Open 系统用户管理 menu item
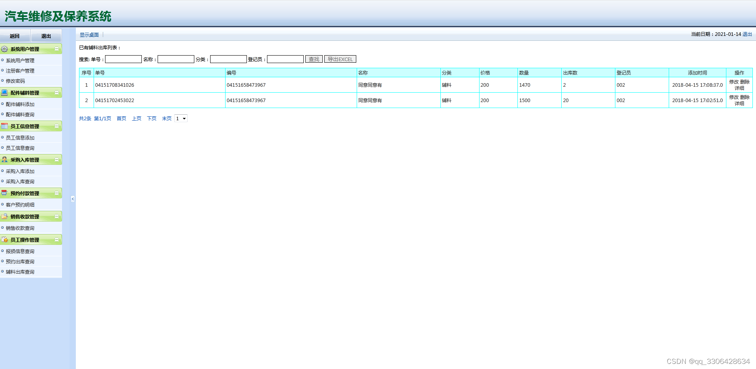This screenshot has height=369, width=756. pos(20,60)
